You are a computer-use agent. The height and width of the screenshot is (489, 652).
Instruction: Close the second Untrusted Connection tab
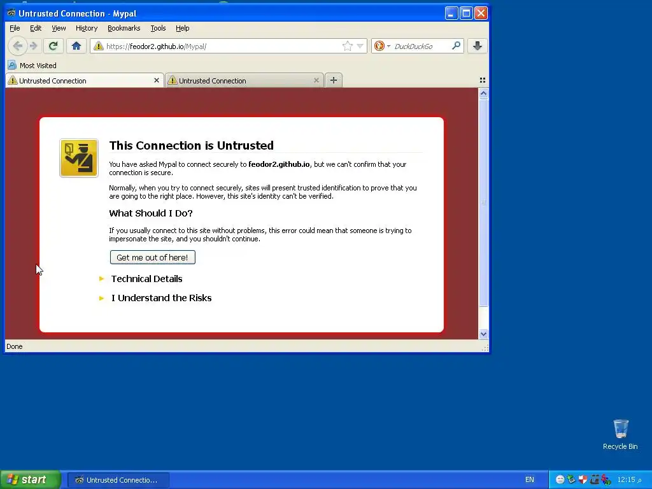316,80
